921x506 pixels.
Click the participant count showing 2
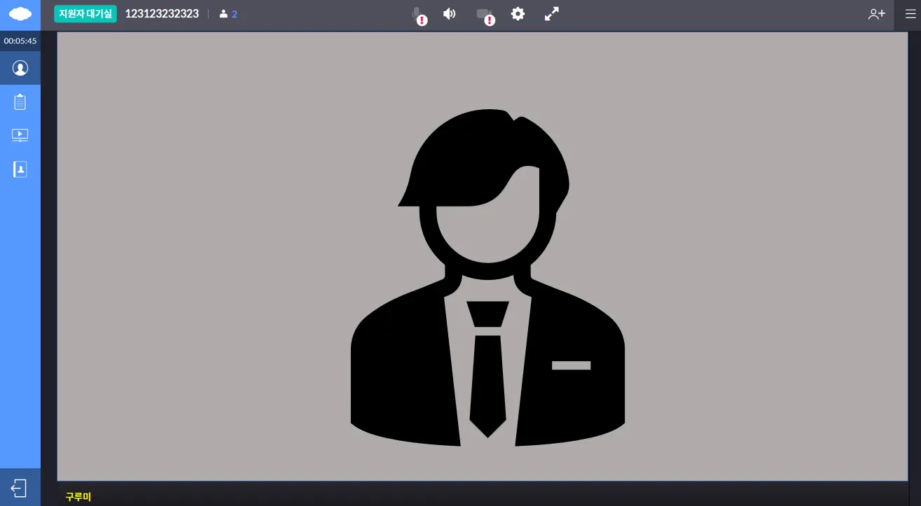235,15
